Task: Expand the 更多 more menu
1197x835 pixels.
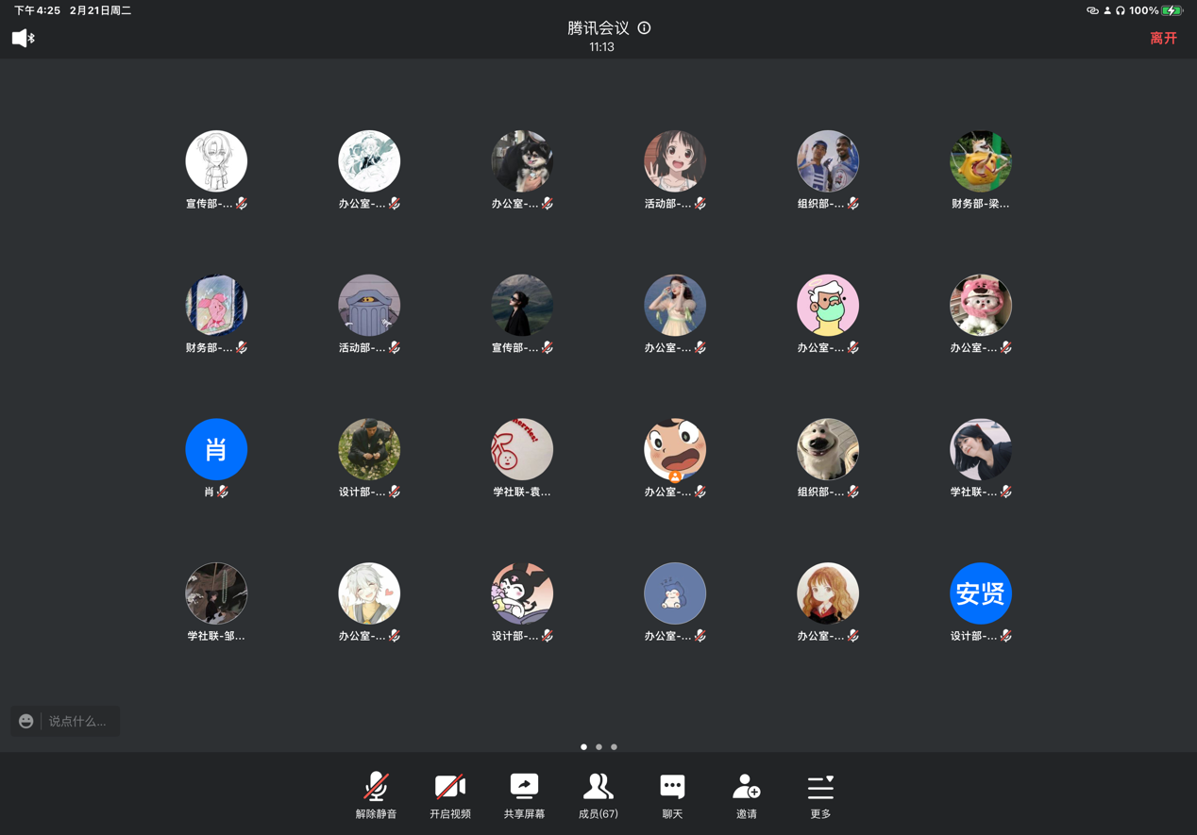Action: click(x=820, y=794)
